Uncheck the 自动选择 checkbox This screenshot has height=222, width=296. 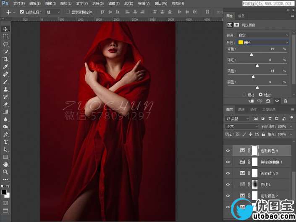tap(22, 12)
